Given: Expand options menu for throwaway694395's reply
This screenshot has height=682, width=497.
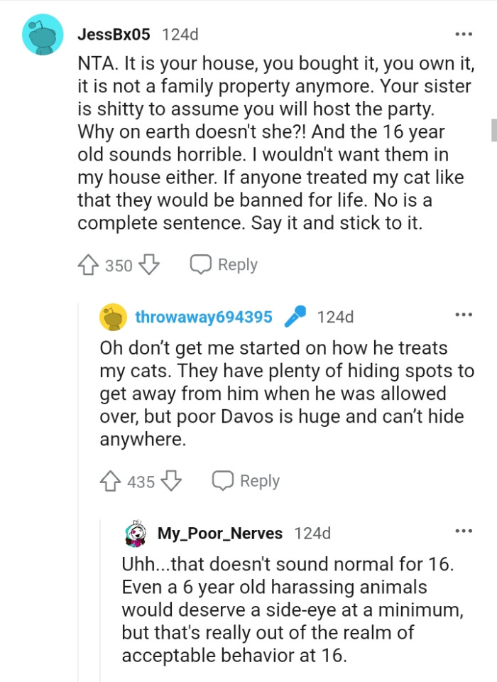Looking at the screenshot, I should click(464, 315).
